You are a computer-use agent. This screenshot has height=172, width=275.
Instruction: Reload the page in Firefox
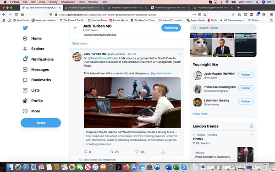[x=16, y=15]
